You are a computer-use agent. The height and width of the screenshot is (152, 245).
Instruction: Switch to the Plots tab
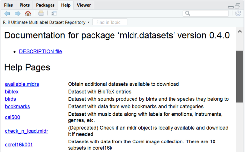click(x=24, y=5)
